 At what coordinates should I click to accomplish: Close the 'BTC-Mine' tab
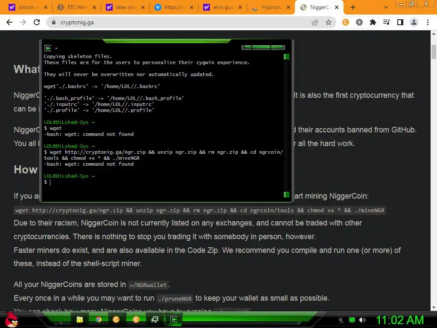coord(94,7)
